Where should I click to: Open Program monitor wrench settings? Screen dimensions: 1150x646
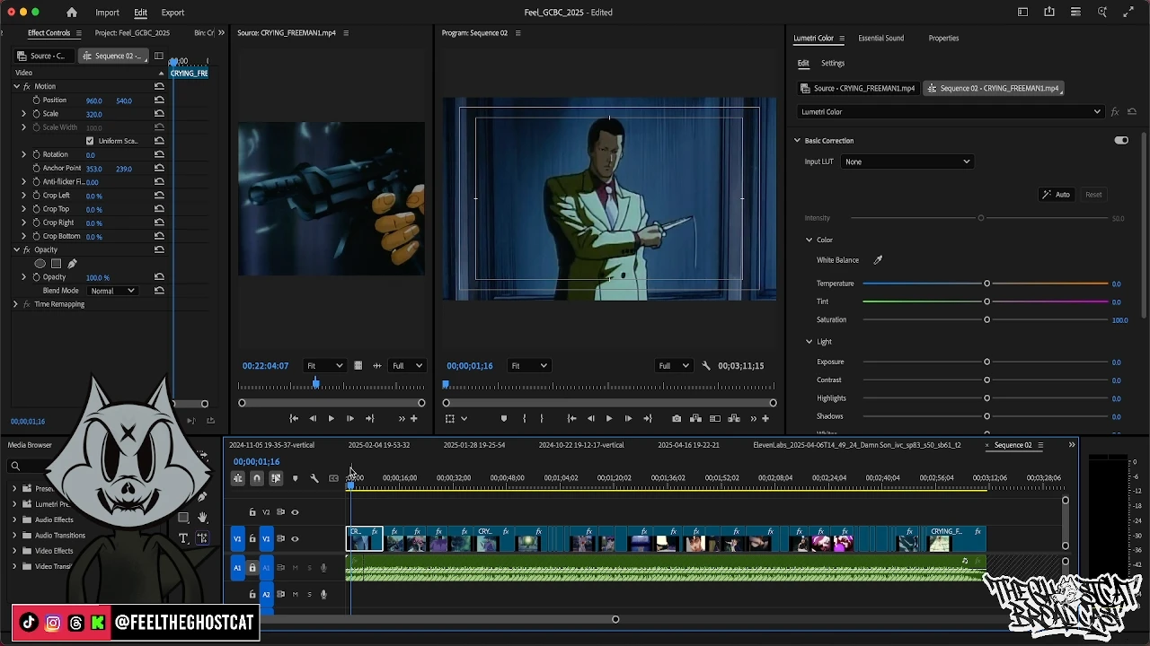[706, 366]
